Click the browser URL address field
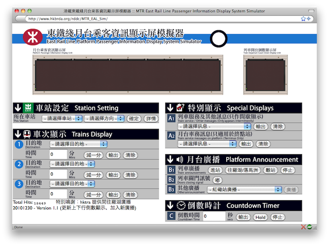Screen dimensions: 329x244 click(x=163, y=18)
